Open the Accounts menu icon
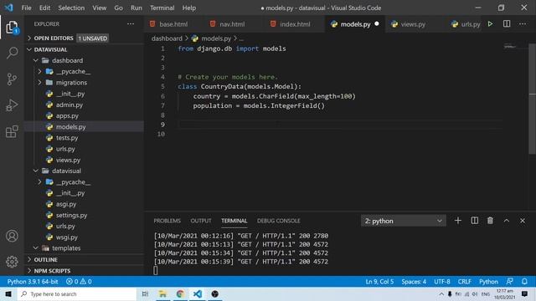 click(x=12, y=236)
